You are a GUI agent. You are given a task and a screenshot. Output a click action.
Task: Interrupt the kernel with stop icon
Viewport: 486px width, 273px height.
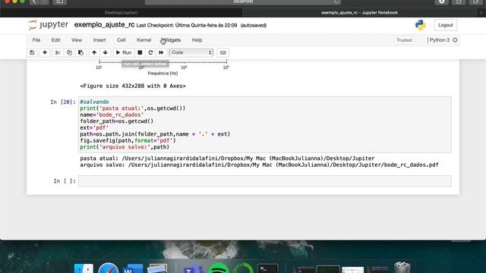(x=140, y=52)
